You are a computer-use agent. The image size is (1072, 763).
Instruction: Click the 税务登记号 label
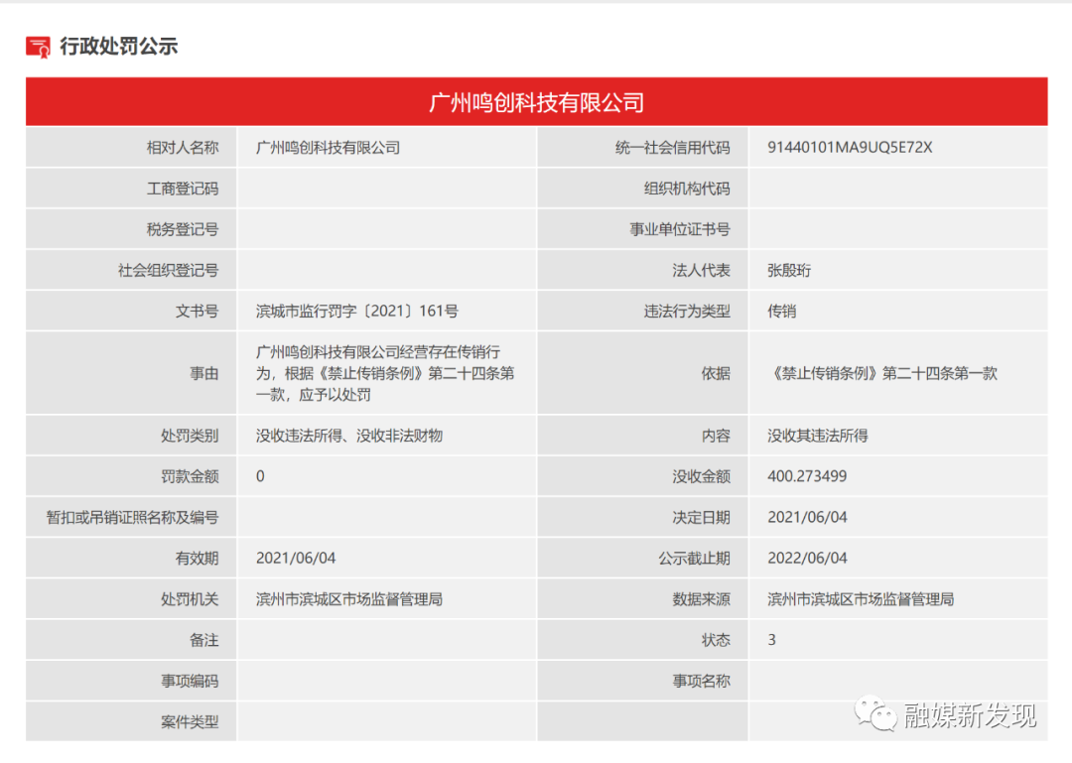point(183,230)
